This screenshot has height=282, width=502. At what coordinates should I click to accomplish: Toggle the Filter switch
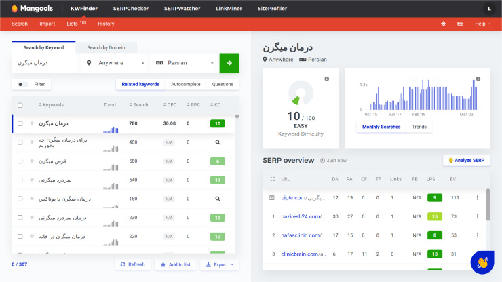click(24, 85)
